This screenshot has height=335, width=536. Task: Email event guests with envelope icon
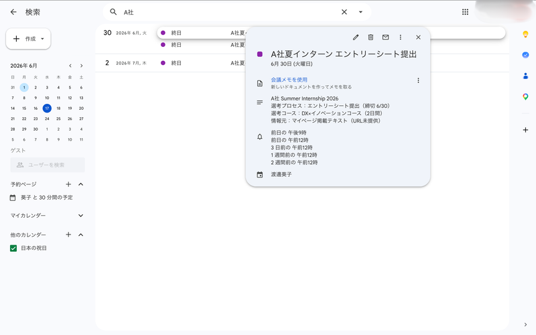pyautogui.click(x=386, y=38)
